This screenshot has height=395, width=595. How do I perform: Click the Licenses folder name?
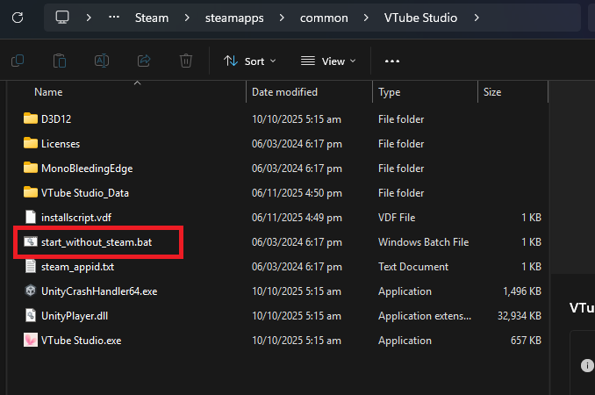point(61,144)
